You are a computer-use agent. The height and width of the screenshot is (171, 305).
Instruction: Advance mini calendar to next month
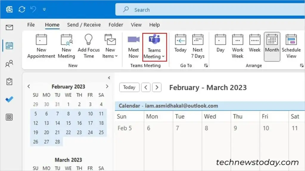pyautogui.click(x=107, y=86)
